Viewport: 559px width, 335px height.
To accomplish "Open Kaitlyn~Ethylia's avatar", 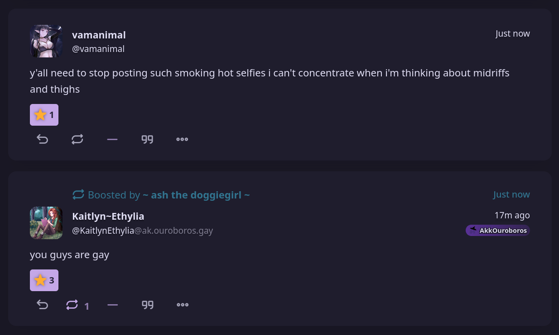I will (x=46, y=223).
